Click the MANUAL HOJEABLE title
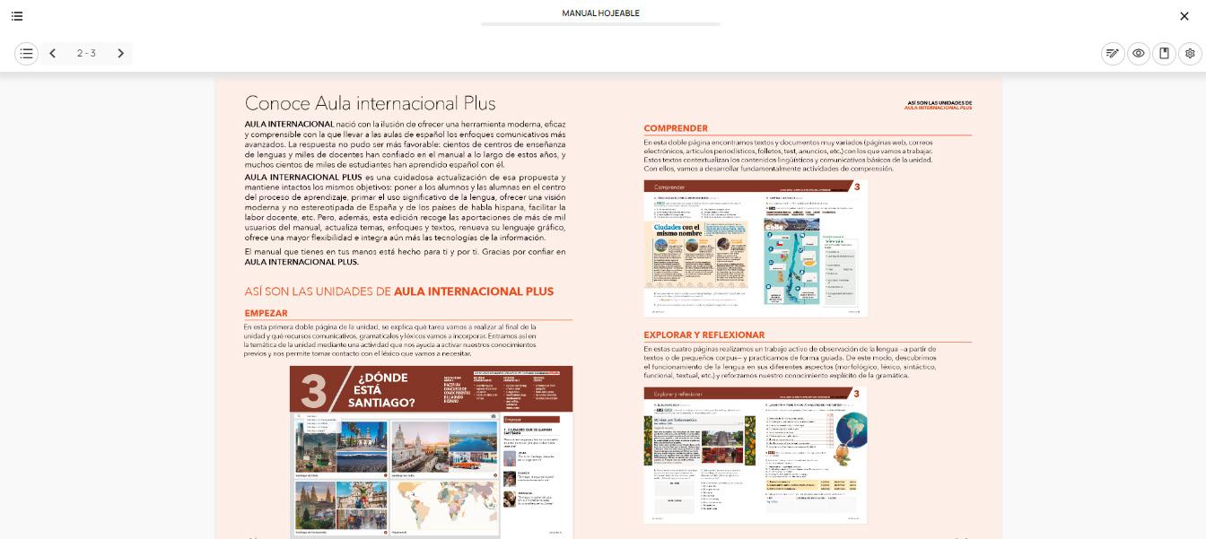The width and height of the screenshot is (1206, 539). (x=600, y=13)
